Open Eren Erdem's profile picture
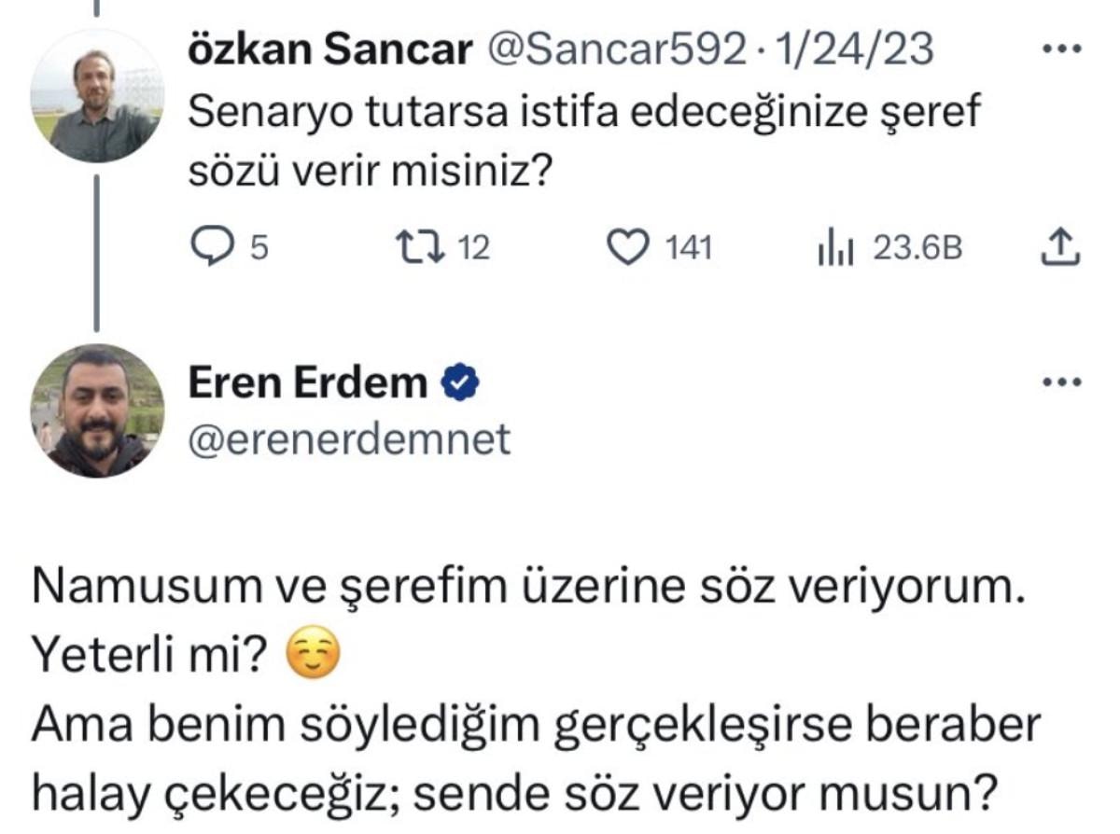Image resolution: width=1120 pixels, height=834 pixels. (97, 411)
